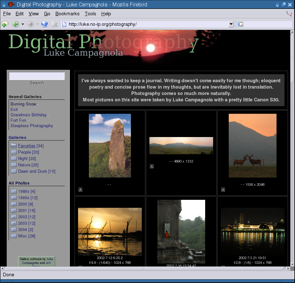Open the forward button history dropdown arrow
The height and width of the screenshot is (283, 295).
pos(38,24)
